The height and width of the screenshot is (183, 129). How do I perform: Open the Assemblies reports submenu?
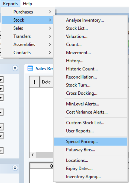click(x=28, y=45)
